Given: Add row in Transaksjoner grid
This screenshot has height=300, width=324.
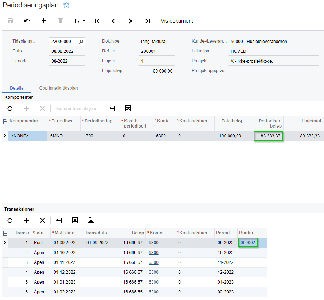Looking at the screenshot, I should [27, 221].
